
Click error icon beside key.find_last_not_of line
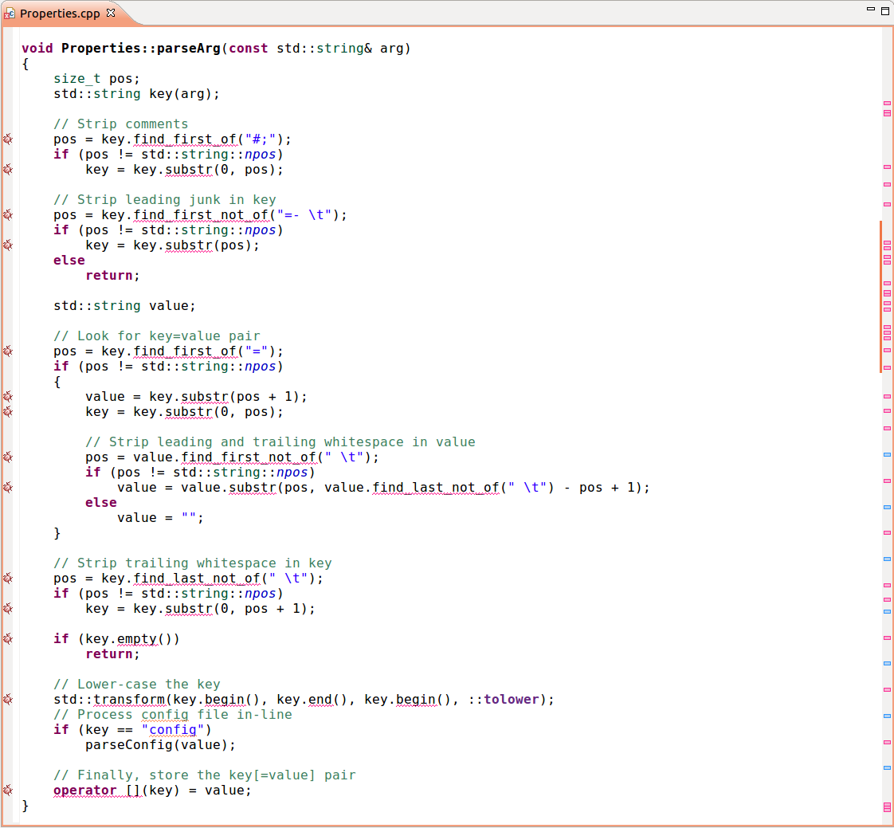click(x=7, y=579)
